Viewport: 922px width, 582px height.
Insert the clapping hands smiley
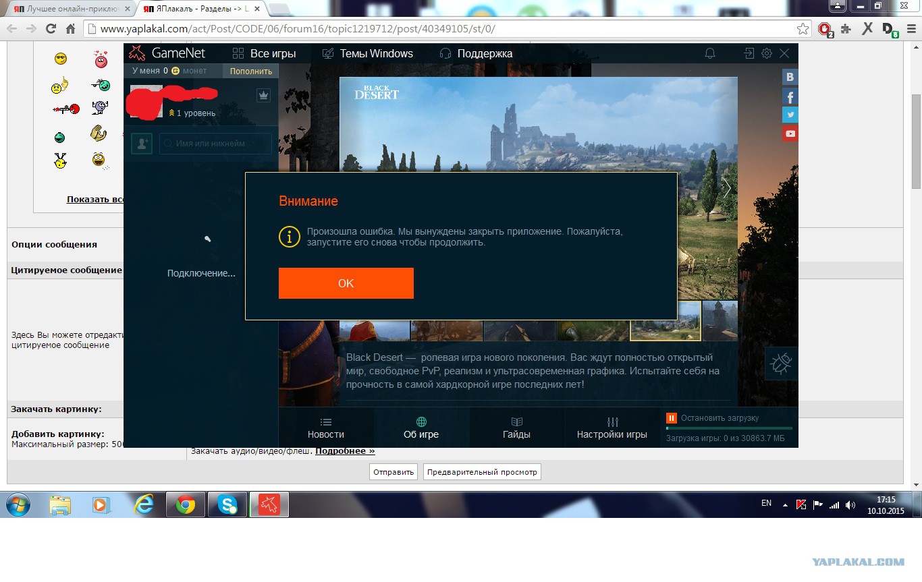tap(99, 134)
